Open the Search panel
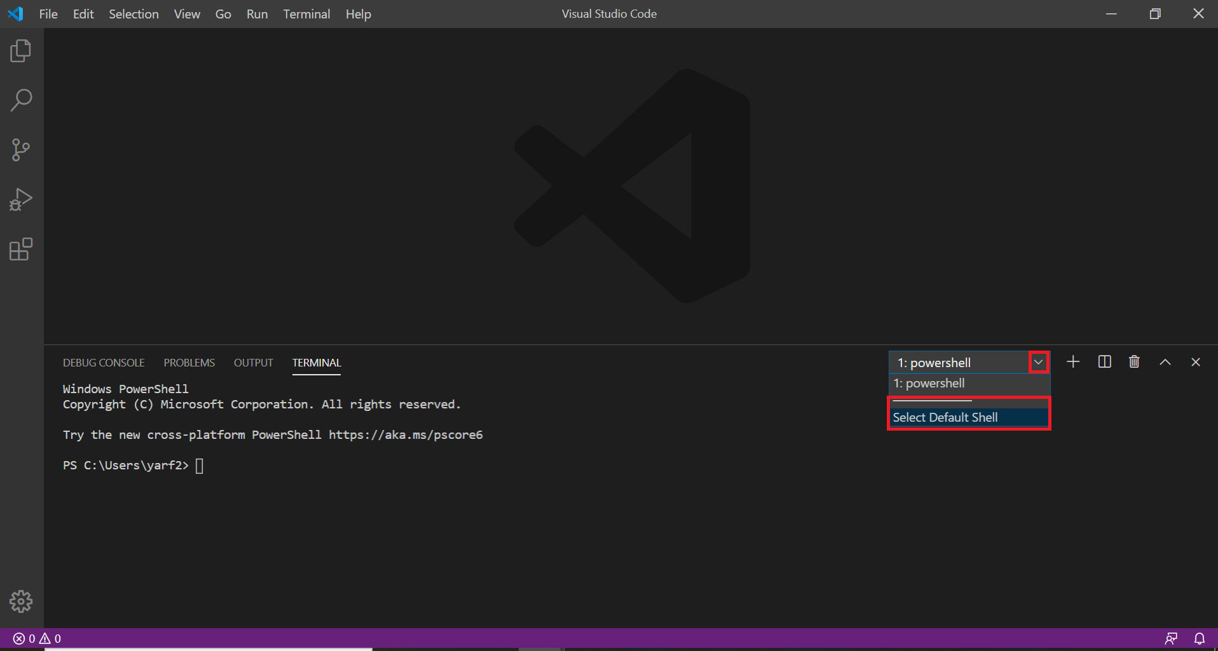1218x651 pixels. [21, 100]
